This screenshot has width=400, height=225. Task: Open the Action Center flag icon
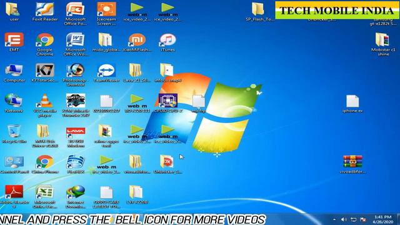pyautogui.click(x=363, y=219)
